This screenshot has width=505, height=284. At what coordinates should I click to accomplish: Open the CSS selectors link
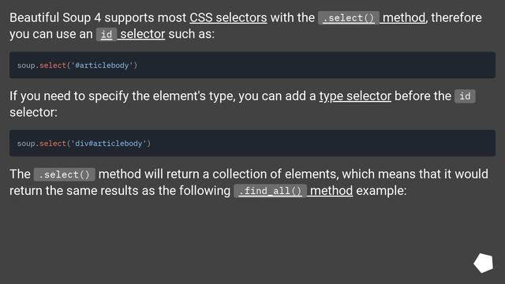click(228, 17)
